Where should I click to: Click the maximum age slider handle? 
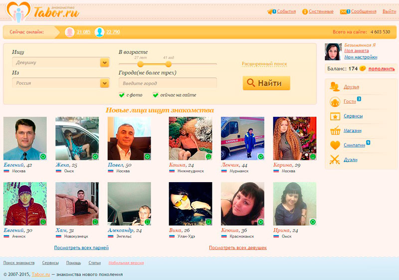(x=168, y=64)
